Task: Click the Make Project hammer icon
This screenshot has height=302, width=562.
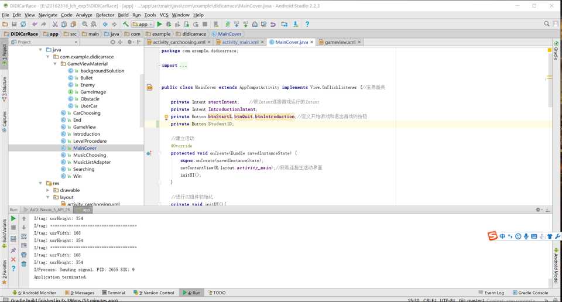Action: pyautogui.click(x=125, y=25)
